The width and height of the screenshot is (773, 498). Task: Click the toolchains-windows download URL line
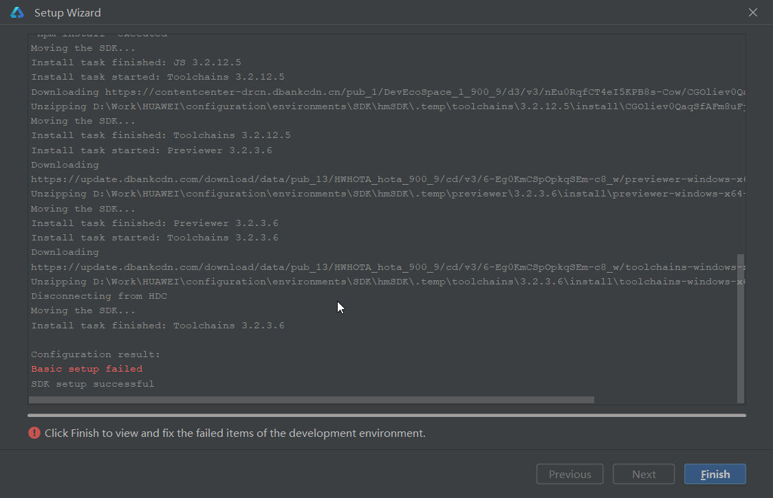(388, 267)
